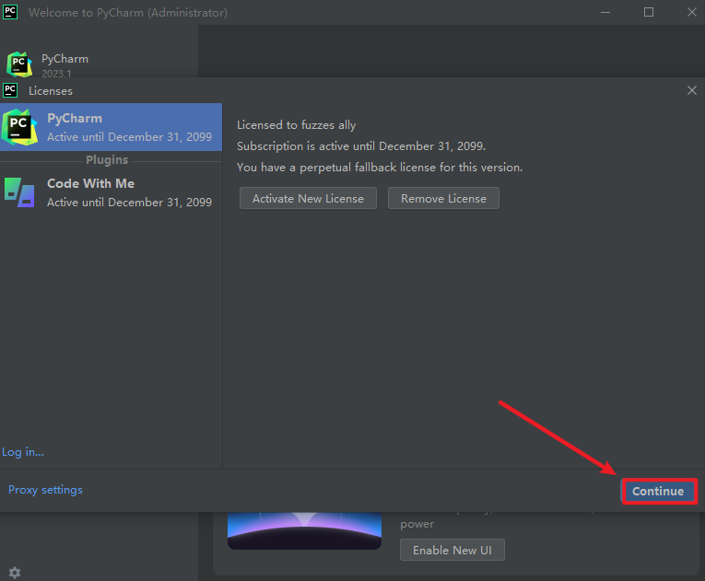Click the PyCharm 2023.1 logo in Welcome window
The image size is (705, 581).
[19, 64]
